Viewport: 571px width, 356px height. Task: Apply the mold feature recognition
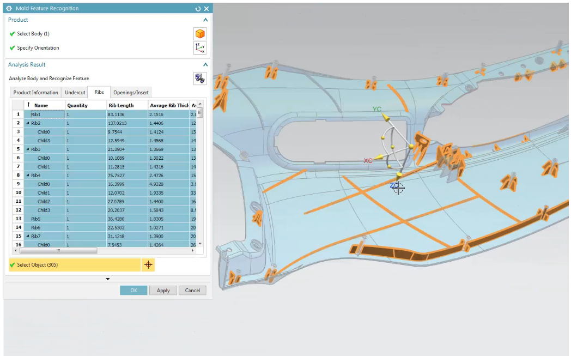[162, 290]
